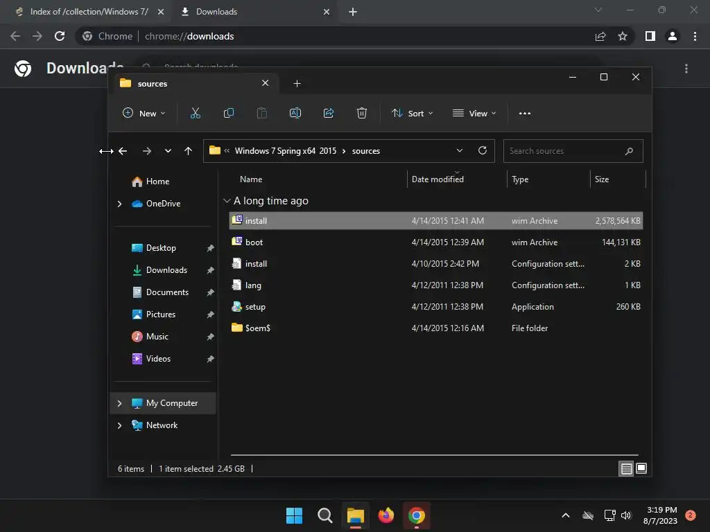The width and height of the screenshot is (710, 532).
Task: Open taskbar Search magnifier
Action: click(x=324, y=515)
